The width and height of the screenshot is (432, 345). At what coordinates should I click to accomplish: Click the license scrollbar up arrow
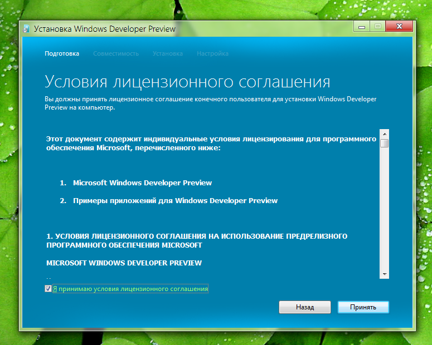click(384, 134)
